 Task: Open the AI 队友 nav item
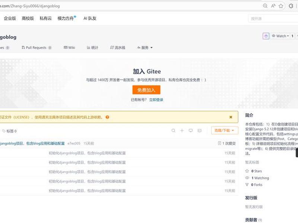point(90,18)
